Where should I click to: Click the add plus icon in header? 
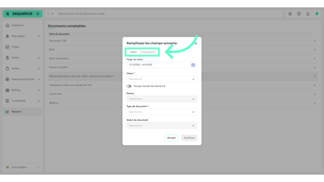click(x=290, y=14)
